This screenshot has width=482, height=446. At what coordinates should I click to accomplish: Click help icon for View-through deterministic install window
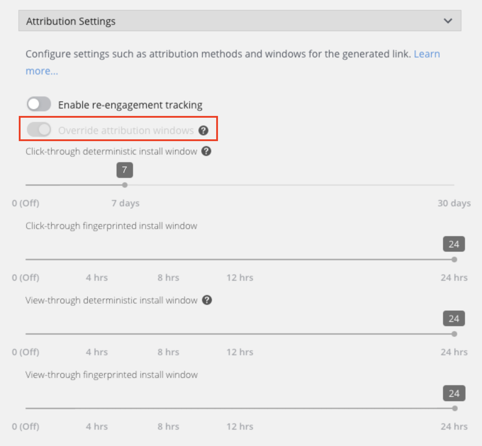207,300
